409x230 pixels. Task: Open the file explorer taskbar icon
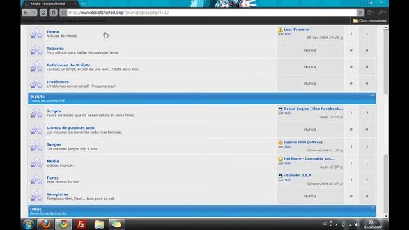click(99, 224)
